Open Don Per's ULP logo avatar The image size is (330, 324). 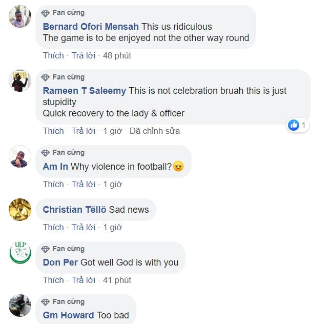(20, 253)
